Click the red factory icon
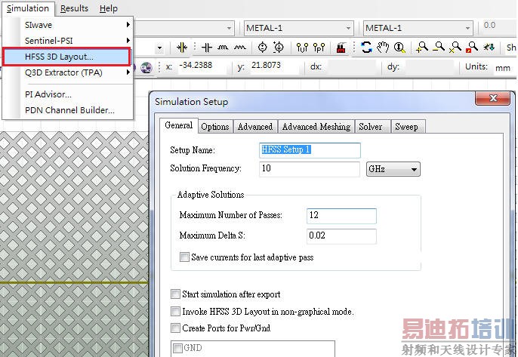 [x=341, y=48]
